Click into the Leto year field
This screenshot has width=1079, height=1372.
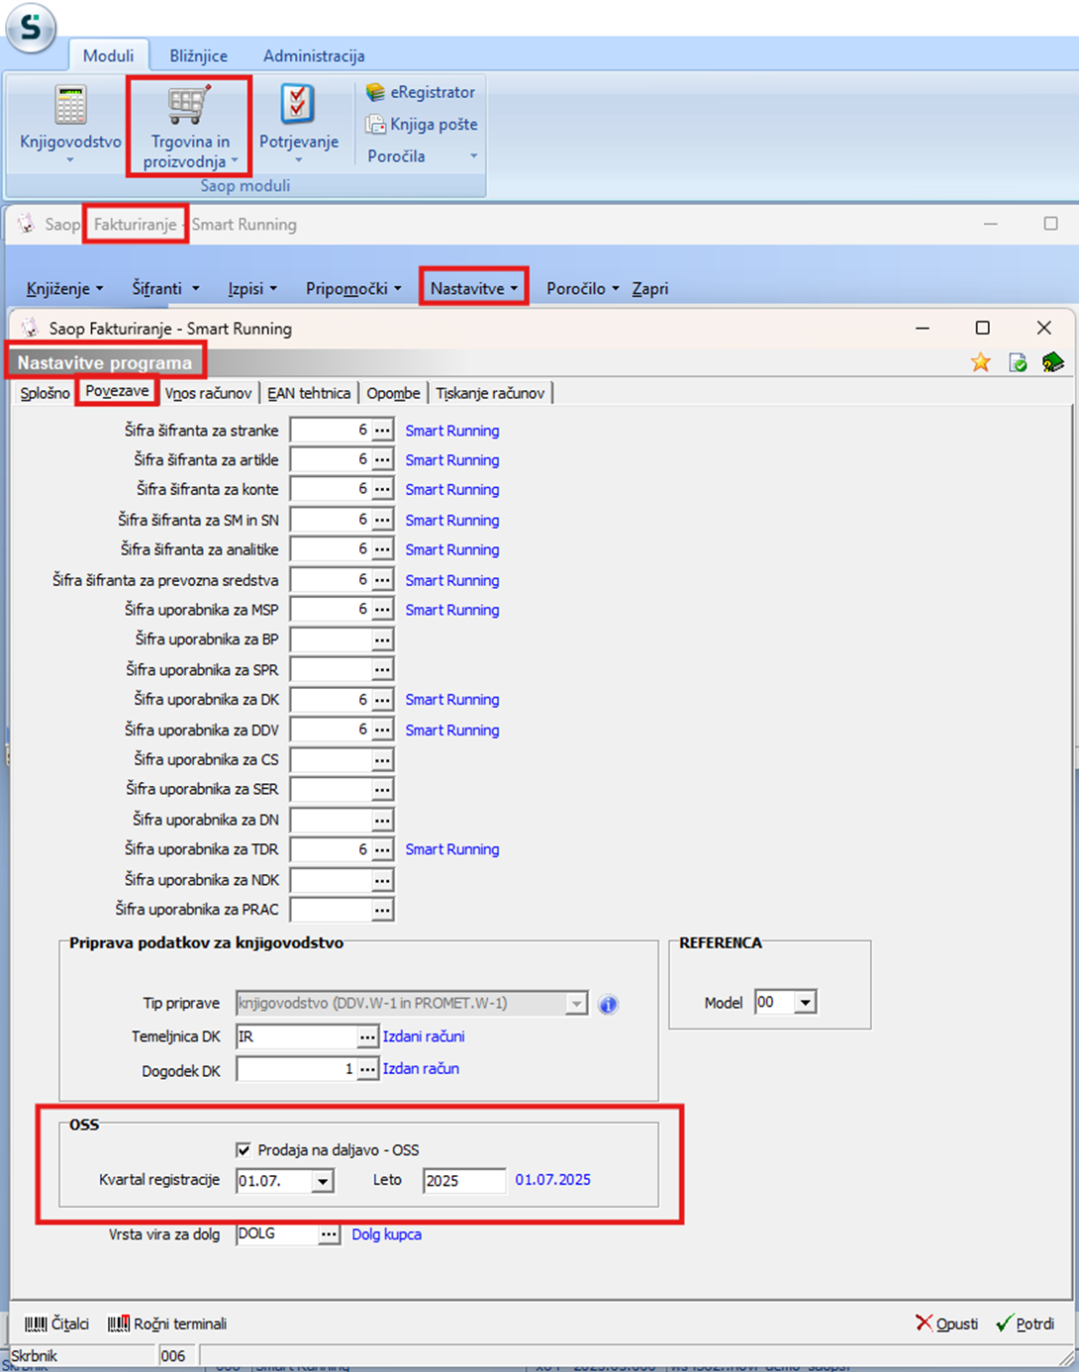tap(464, 1181)
